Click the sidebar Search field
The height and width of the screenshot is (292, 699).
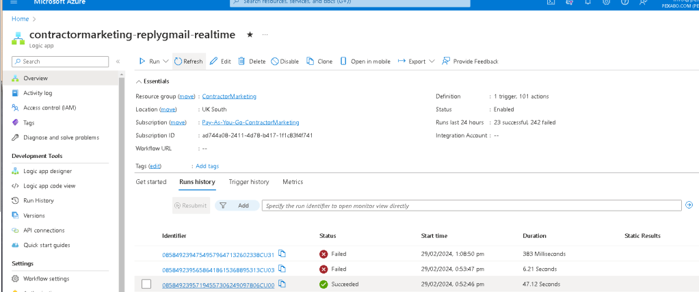tap(60, 62)
